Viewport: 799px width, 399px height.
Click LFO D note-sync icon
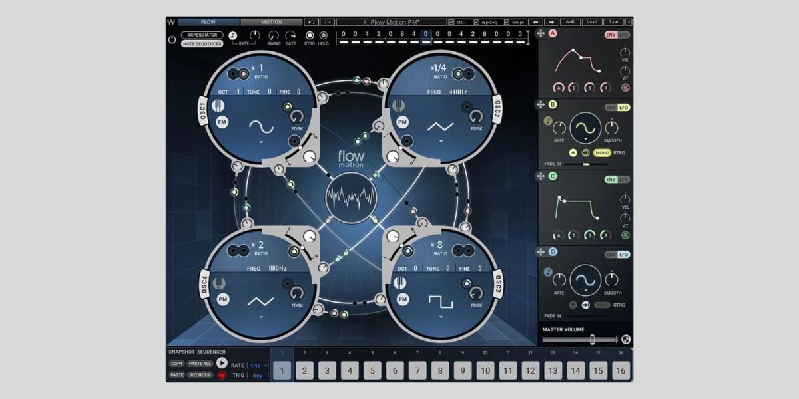548,271
